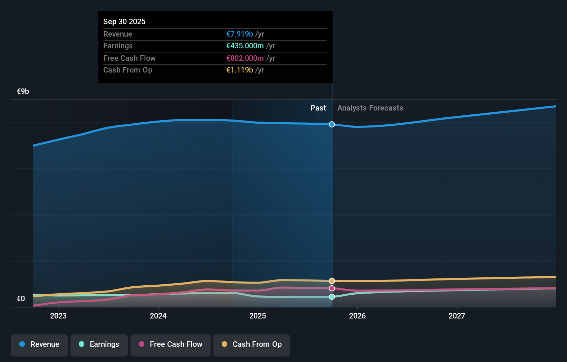Select the yellow Cash From Op marker

pos(331,281)
